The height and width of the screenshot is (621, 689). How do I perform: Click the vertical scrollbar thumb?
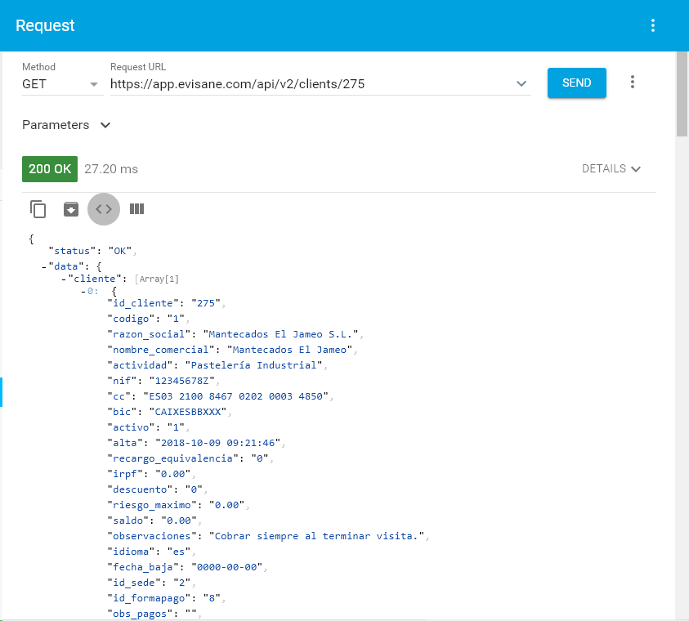682,94
